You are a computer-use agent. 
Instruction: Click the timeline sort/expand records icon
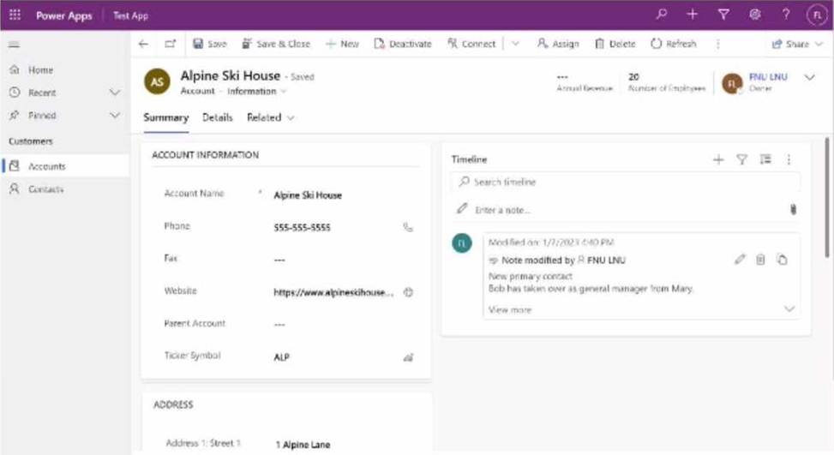765,159
